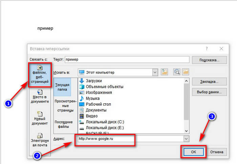Click into the Текст display text field
237x164 pixels.
(127, 59)
